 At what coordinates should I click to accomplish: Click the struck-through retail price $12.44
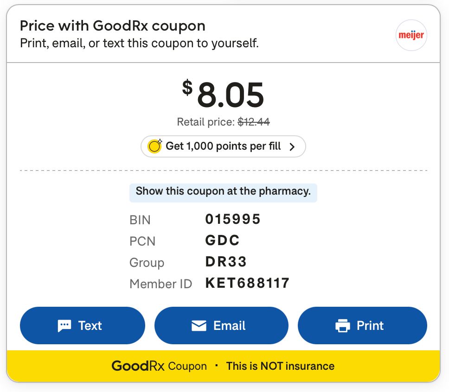point(254,122)
